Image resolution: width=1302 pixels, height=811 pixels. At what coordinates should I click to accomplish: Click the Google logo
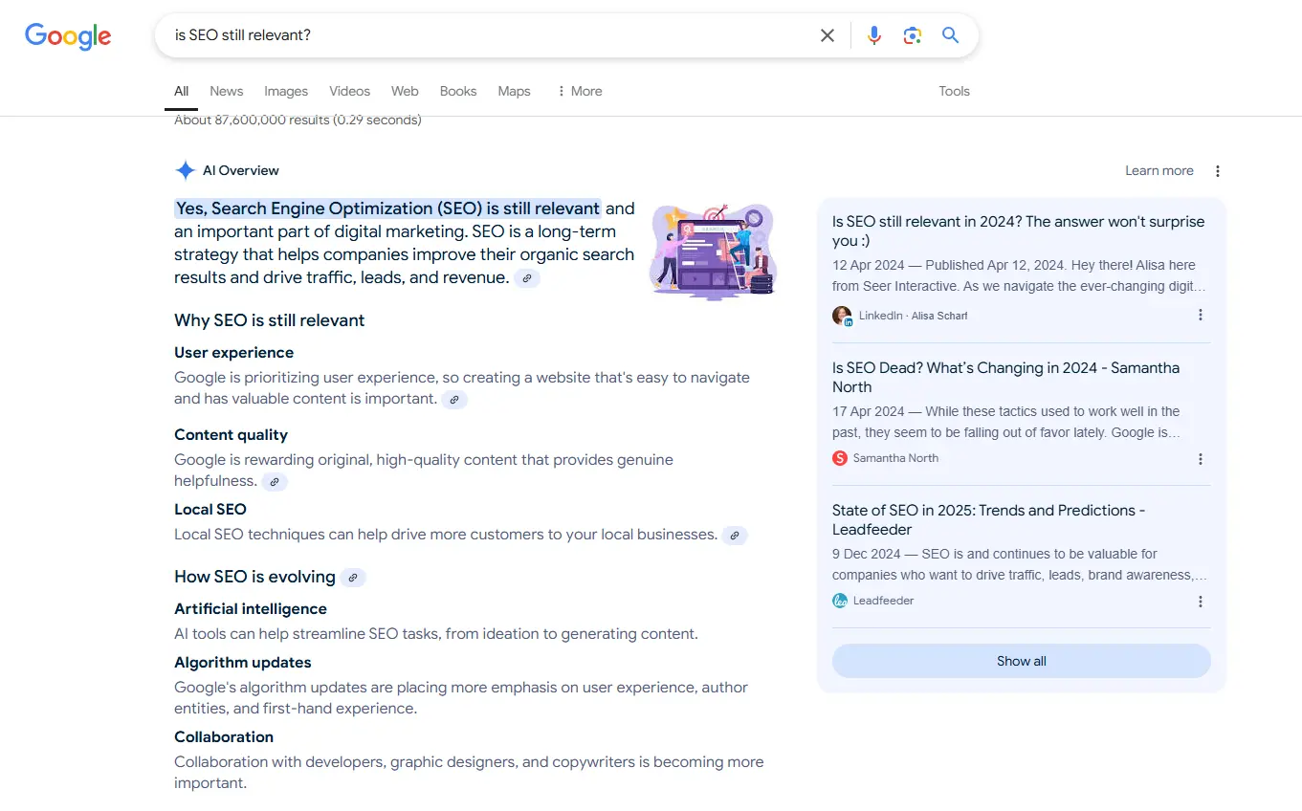point(68,36)
